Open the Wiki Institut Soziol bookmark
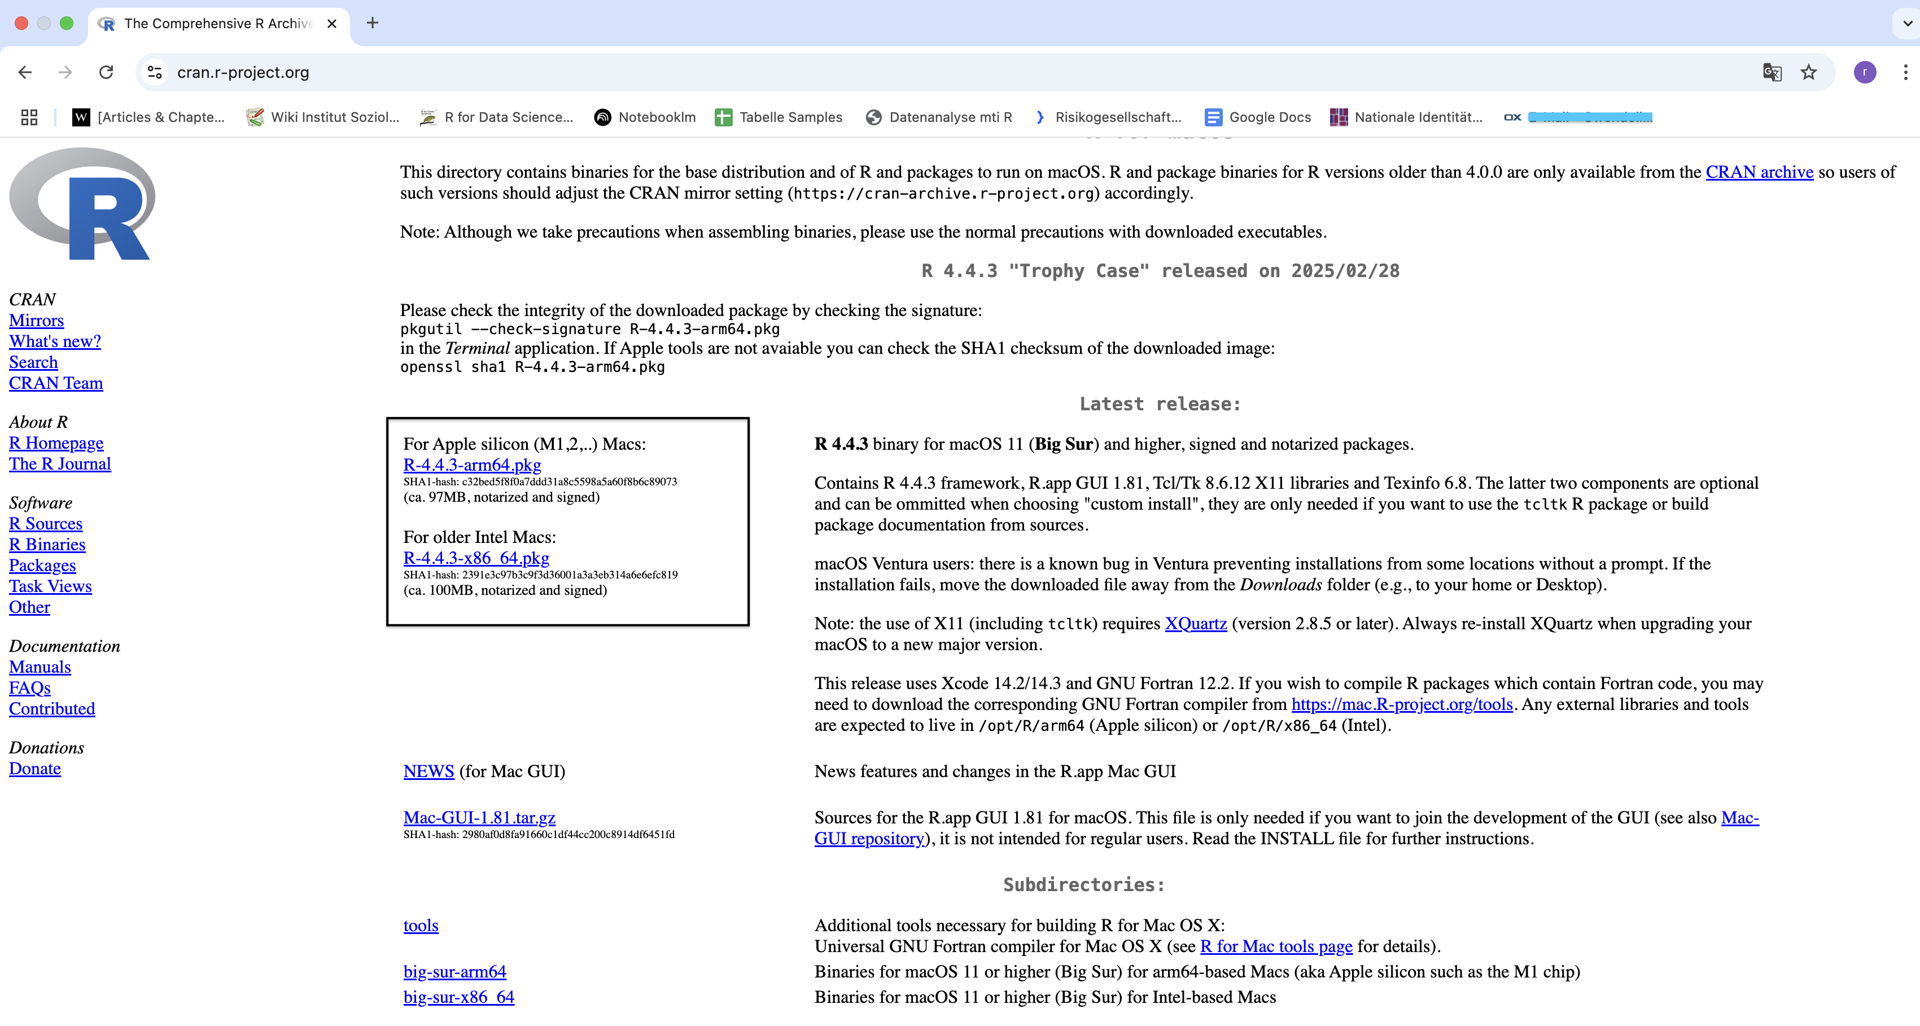This screenshot has height=1026, width=1920. tap(323, 117)
